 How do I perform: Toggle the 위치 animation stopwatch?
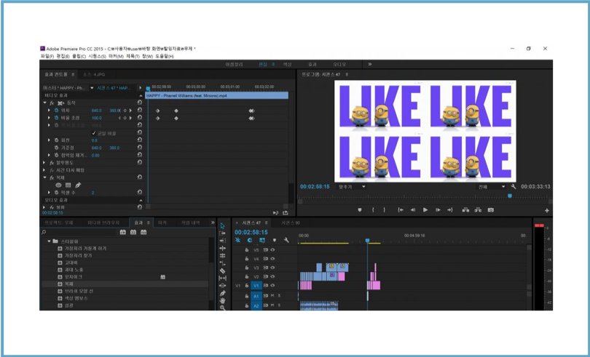[56, 111]
